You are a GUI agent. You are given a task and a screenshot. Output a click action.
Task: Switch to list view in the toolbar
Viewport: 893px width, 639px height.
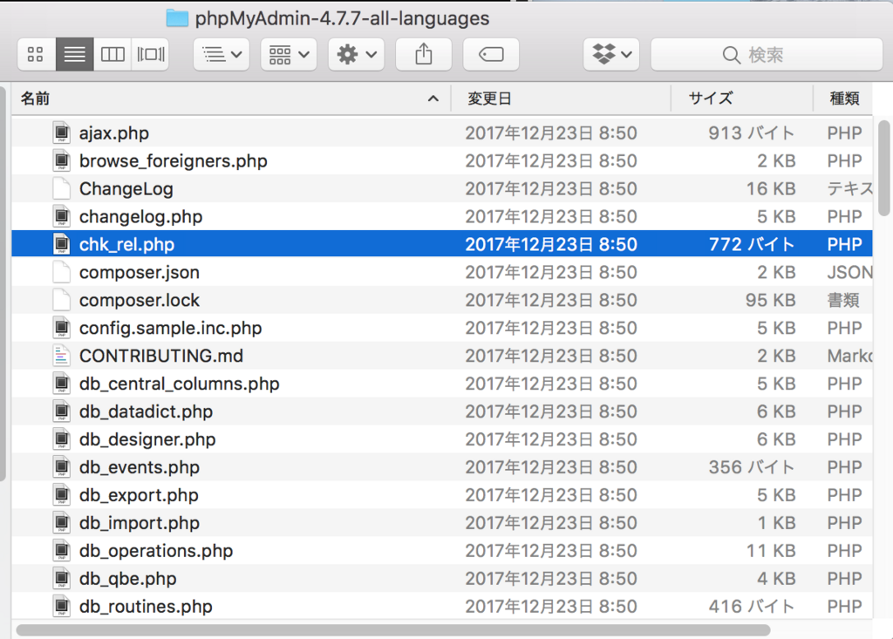[x=75, y=55]
